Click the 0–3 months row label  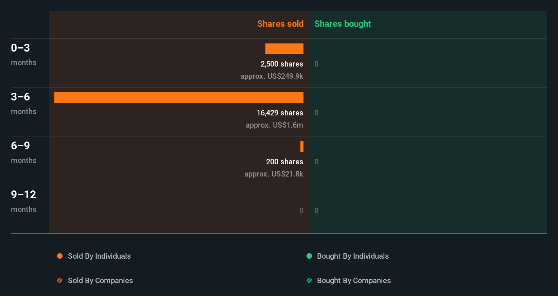click(23, 54)
